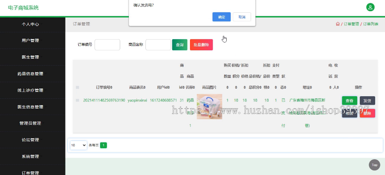Confirm shipment with the 确定 button
This screenshot has width=385, height=175.
point(222,17)
